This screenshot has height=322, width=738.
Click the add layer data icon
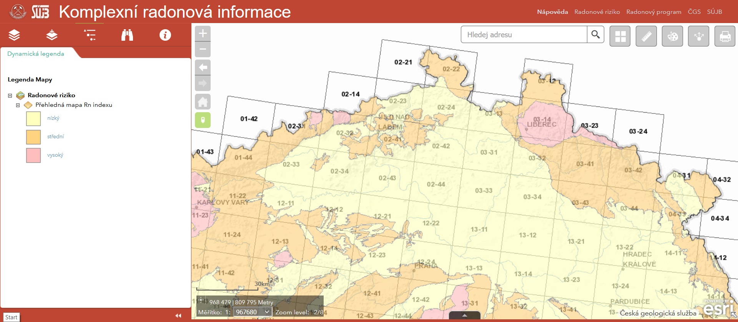52,35
